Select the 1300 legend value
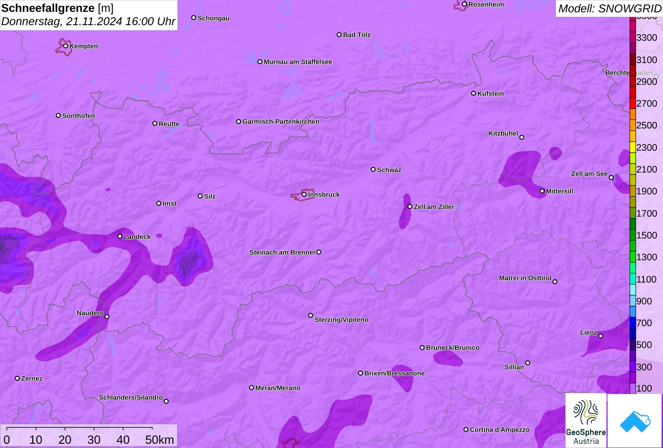This screenshot has width=663, height=448. [647, 257]
